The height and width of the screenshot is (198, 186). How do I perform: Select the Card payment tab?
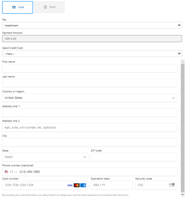pos(18,7)
